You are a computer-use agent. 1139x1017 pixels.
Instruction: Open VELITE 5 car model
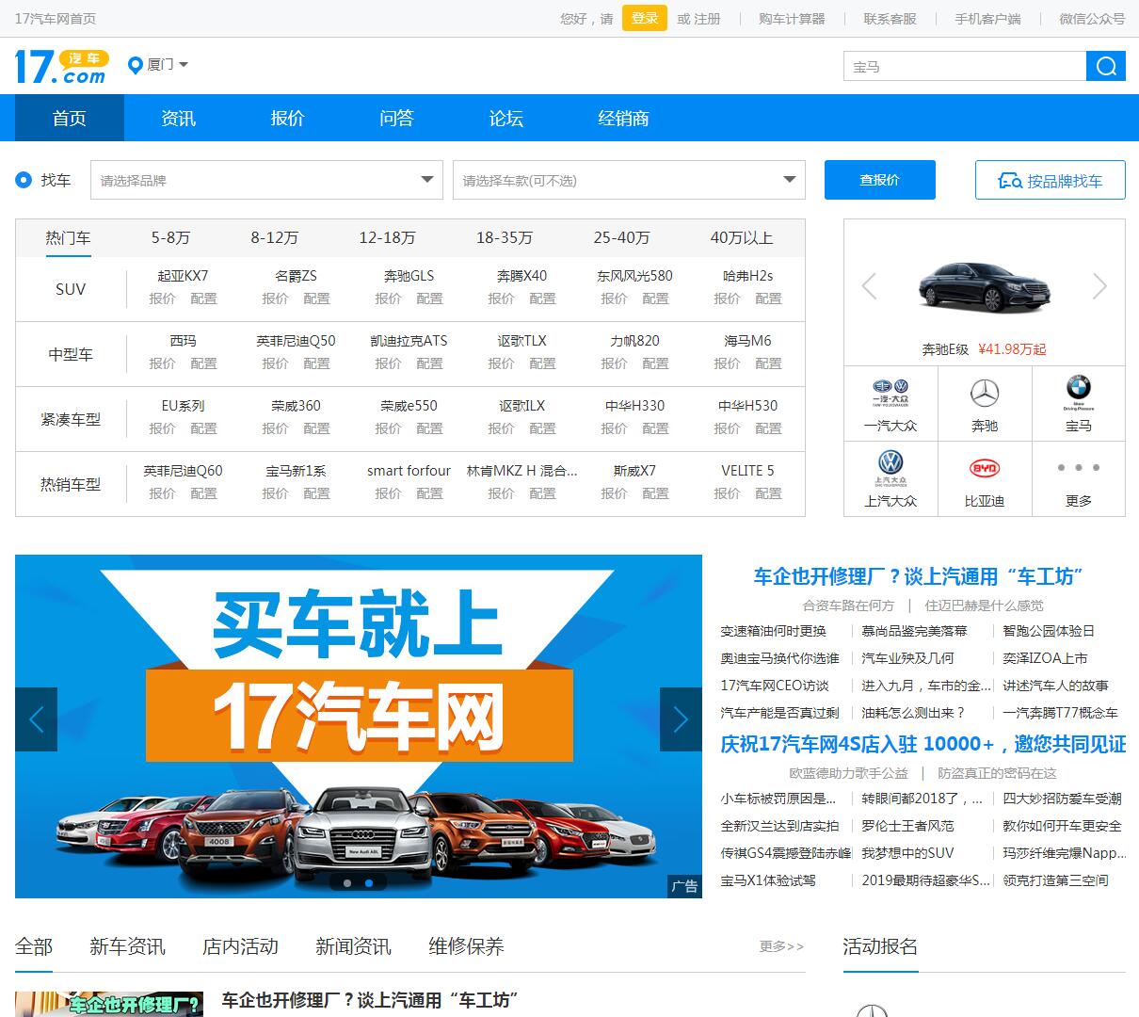tap(747, 471)
